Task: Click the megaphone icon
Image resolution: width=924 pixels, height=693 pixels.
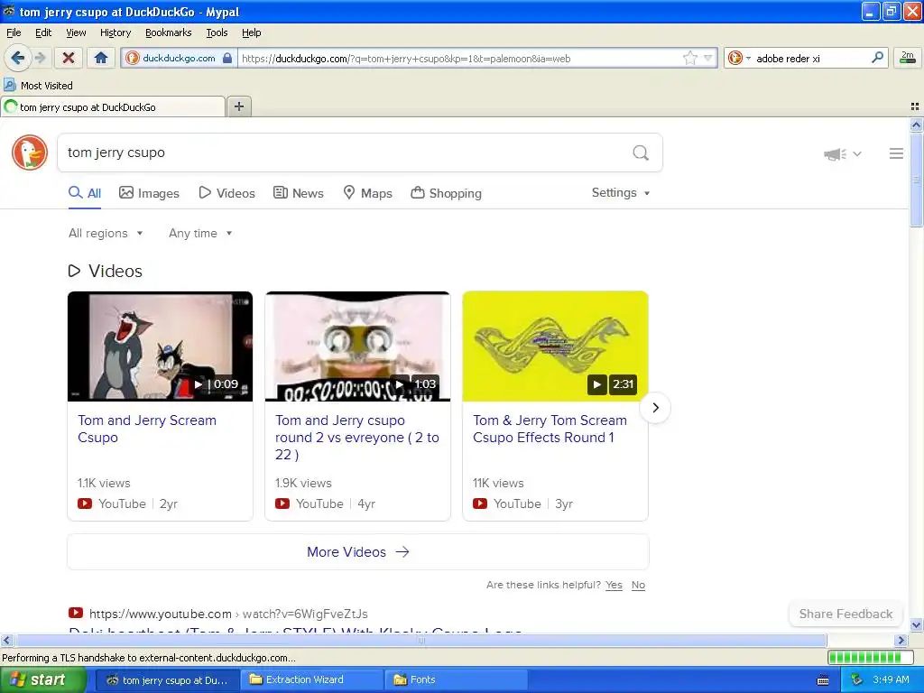Action: 835,154
